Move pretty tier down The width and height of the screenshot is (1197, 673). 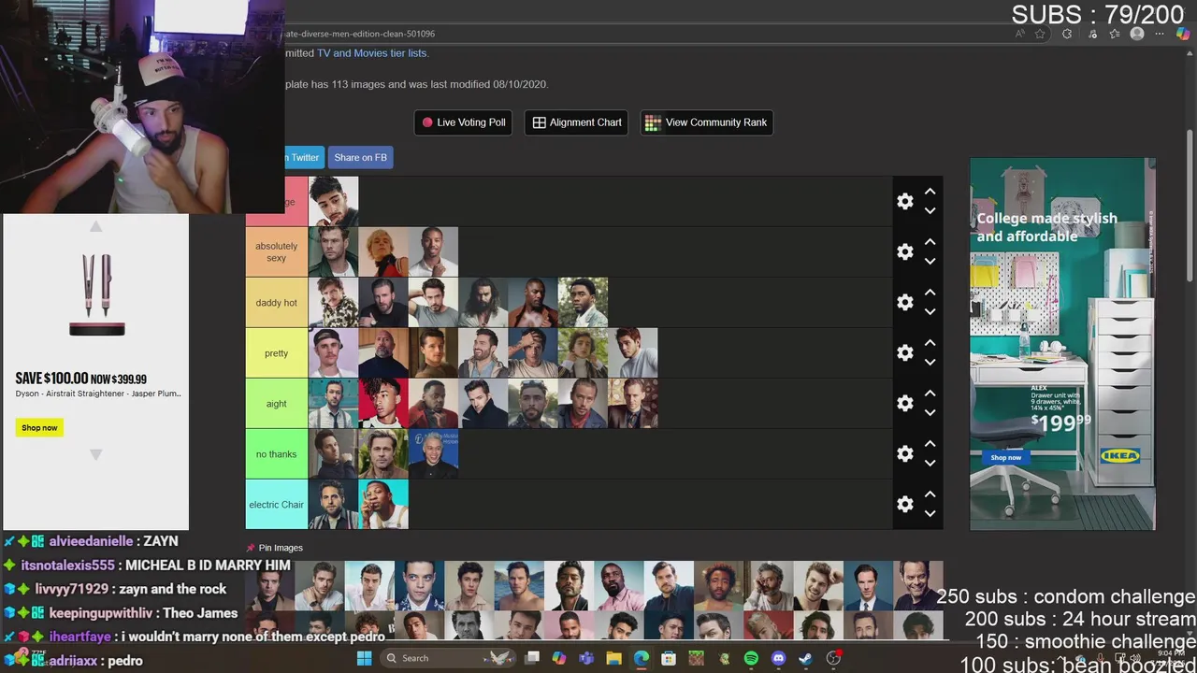930,363
